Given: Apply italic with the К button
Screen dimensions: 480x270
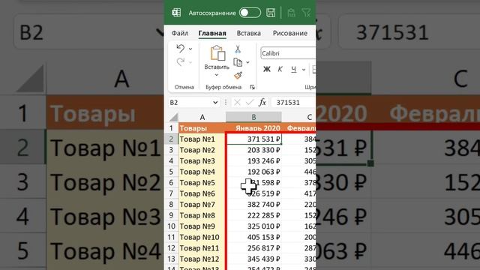Looking at the screenshot, I should (x=280, y=70).
